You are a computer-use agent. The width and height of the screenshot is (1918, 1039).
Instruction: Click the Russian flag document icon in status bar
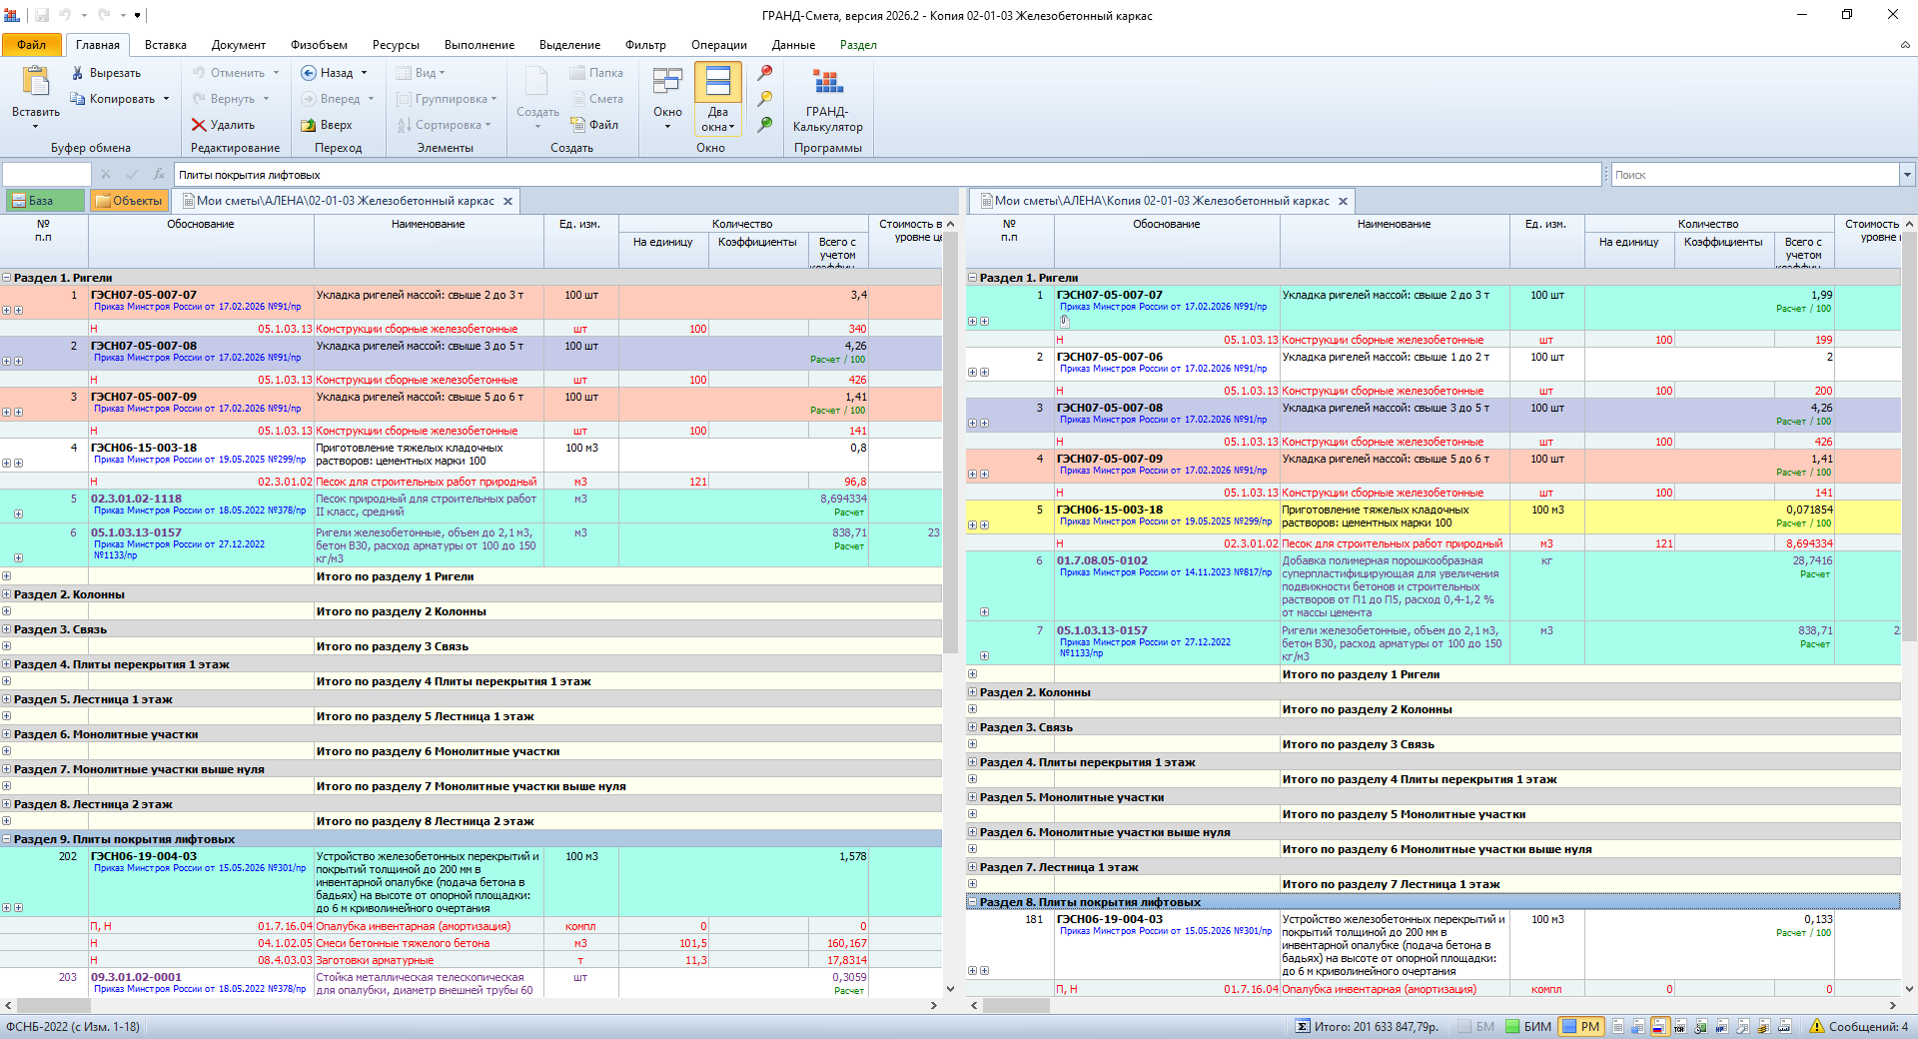click(x=1659, y=1026)
